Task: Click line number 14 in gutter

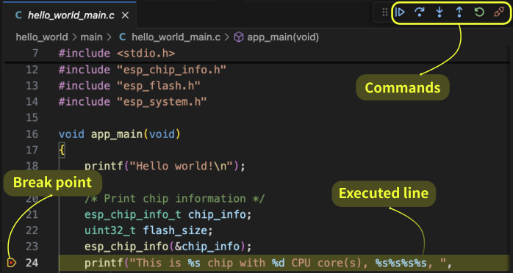Action: [32, 102]
